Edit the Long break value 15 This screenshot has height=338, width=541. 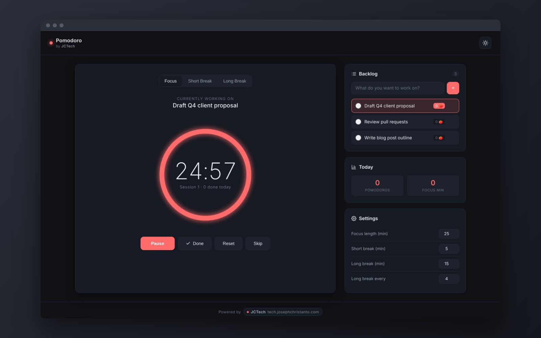pos(449,264)
